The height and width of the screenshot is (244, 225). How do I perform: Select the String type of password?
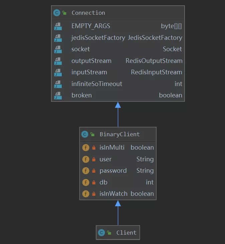click(145, 171)
